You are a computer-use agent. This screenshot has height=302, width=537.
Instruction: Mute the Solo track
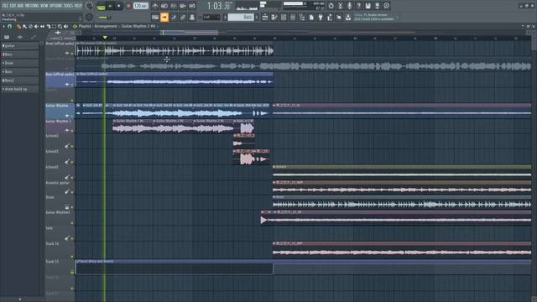click(x=72, y=238)
